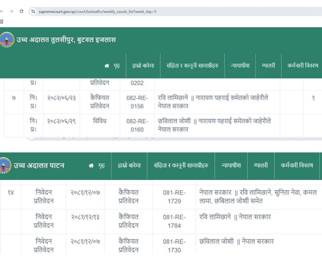Select ग्यालरी in Tulsipur court menu
Viewport: 322px width, 262px height.
(268, 66)
